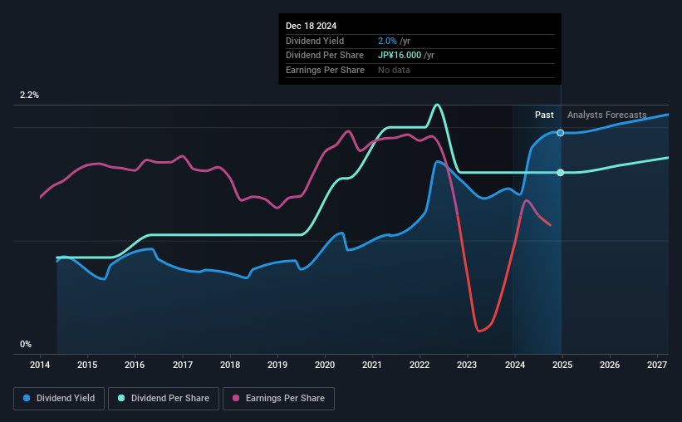Click the blue data point marker at Dec 2024
The width and height of the screenshot is (682, 422).
(x=561, y=133)
